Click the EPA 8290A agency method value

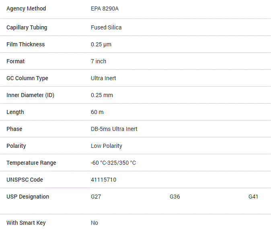coord(105,8)
